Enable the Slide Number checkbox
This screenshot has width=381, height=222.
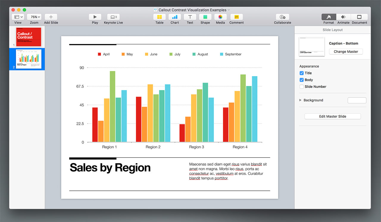(x=302, y=87)
